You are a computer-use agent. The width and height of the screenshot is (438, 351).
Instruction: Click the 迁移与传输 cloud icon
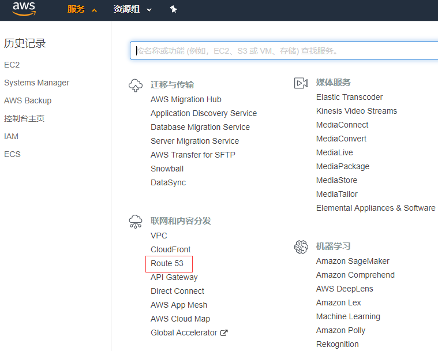coord(136,85)
